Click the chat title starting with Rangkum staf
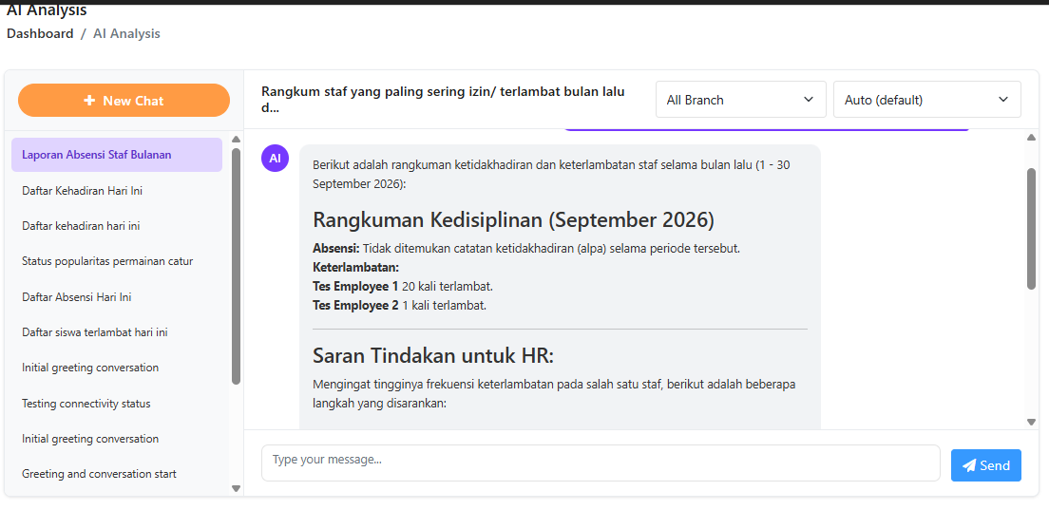The height and width of the screenshot is (510, 1049). click(443, 100)
